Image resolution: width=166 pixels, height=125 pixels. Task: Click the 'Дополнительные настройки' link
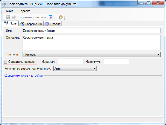(24, 76)
